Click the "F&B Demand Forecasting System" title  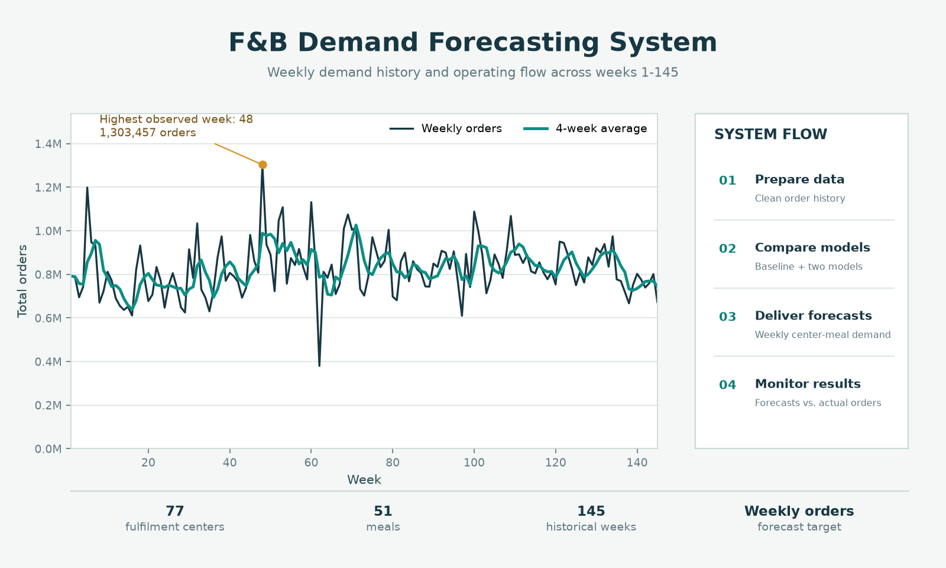click(473, 43)
